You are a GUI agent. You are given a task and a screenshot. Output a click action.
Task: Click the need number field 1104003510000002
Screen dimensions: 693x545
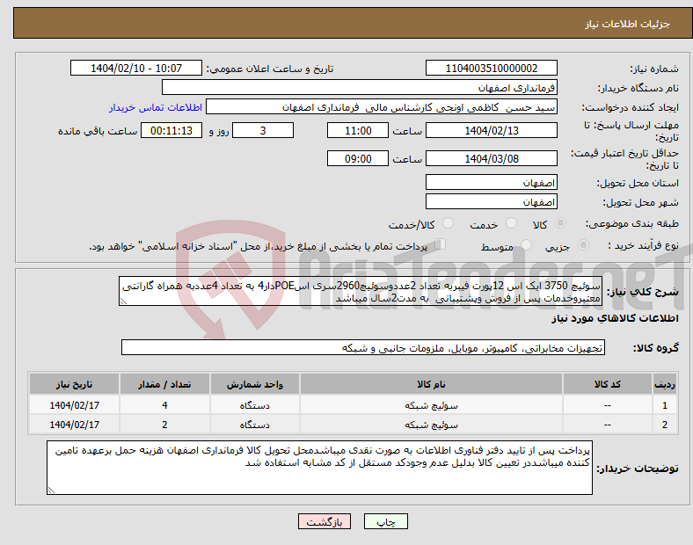click(491, 68)
